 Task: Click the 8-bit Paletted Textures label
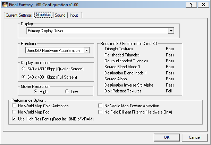click(x=123, y=91)
